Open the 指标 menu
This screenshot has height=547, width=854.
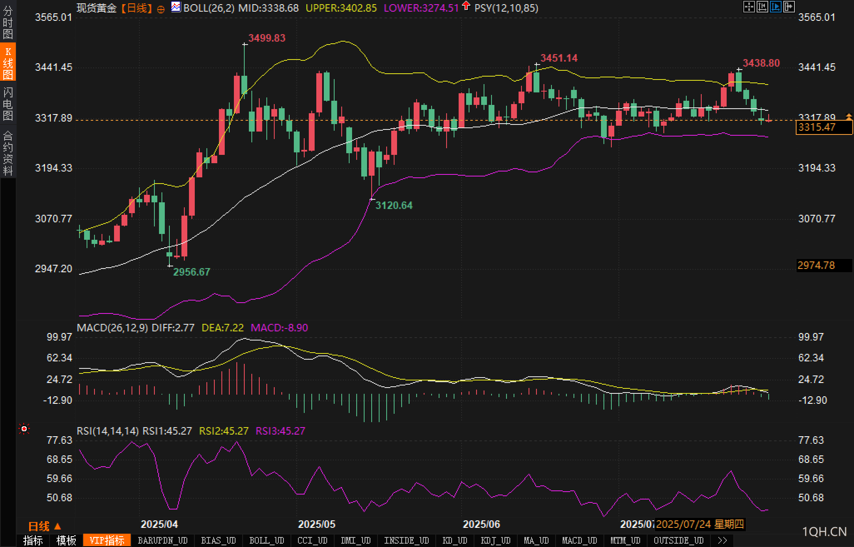(33, 540)
